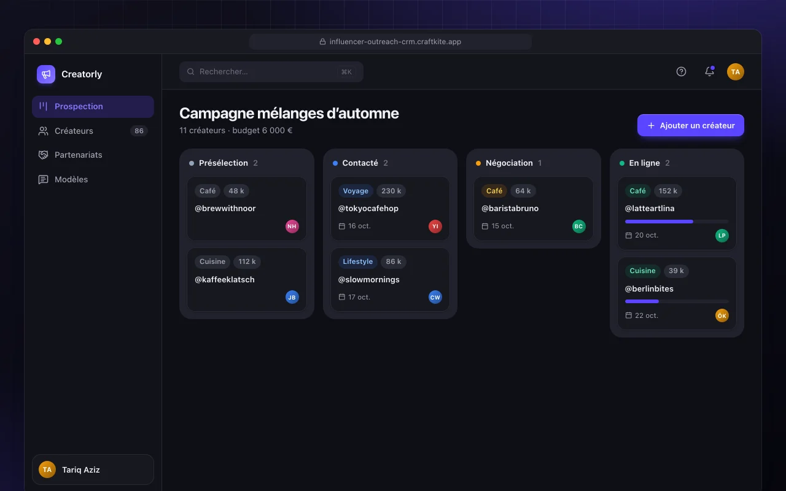Click the NH avatar on @brewwithnoor card

pos(292,226)
